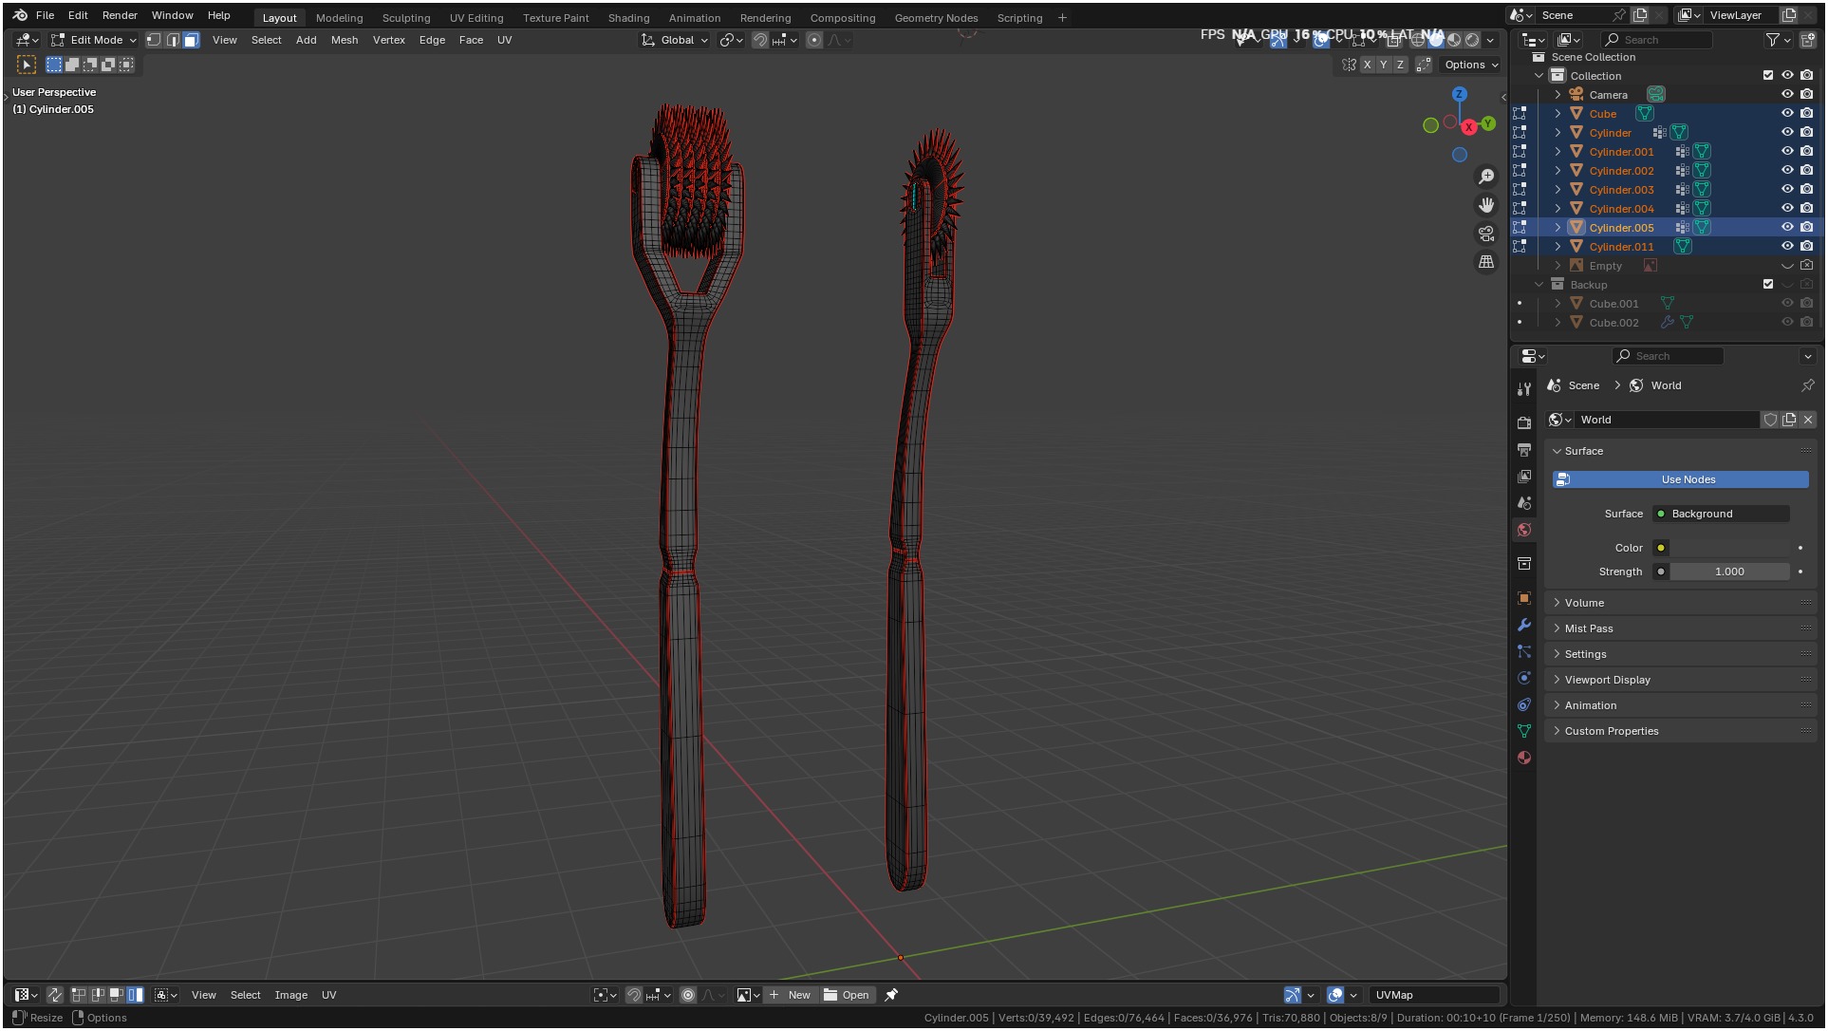Click the pan view hand icon
1828x1031 pixels.
point(1486,205)
